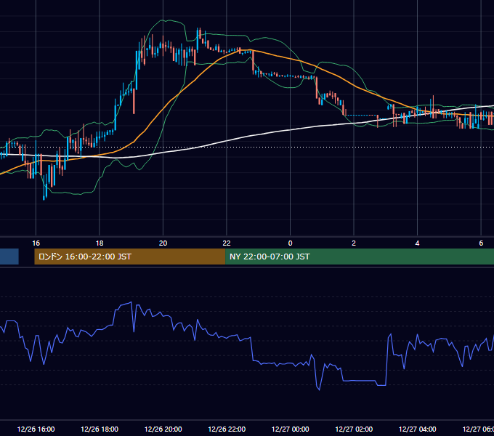Click the 12/26 18:00 time label

[100, 429]
